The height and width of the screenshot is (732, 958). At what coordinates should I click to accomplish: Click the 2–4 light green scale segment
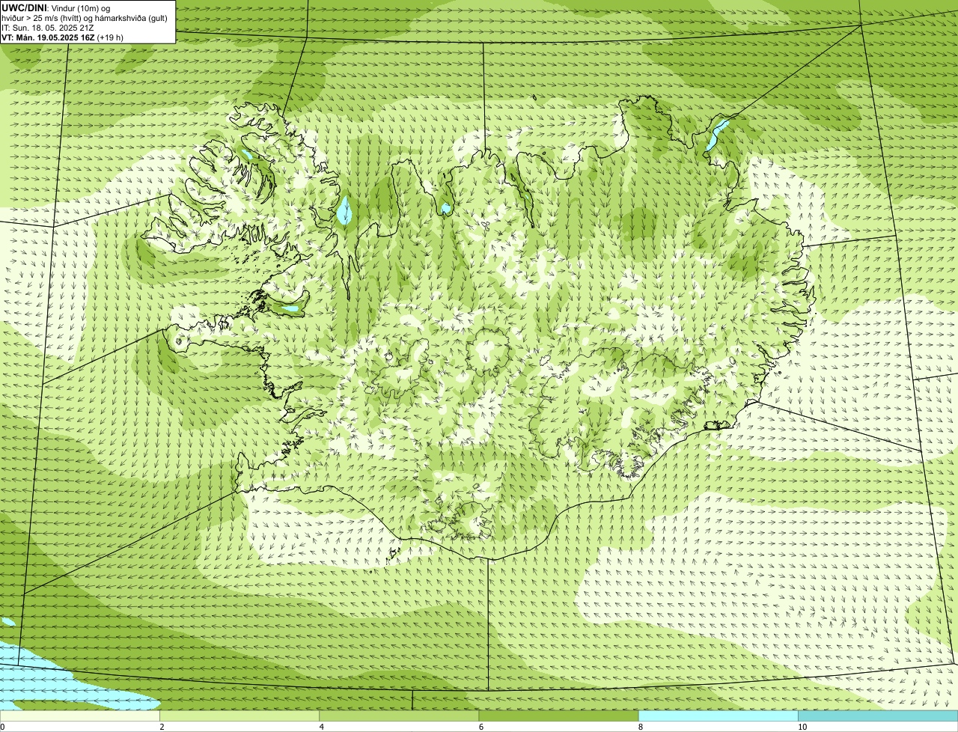[x=239, y=716]
